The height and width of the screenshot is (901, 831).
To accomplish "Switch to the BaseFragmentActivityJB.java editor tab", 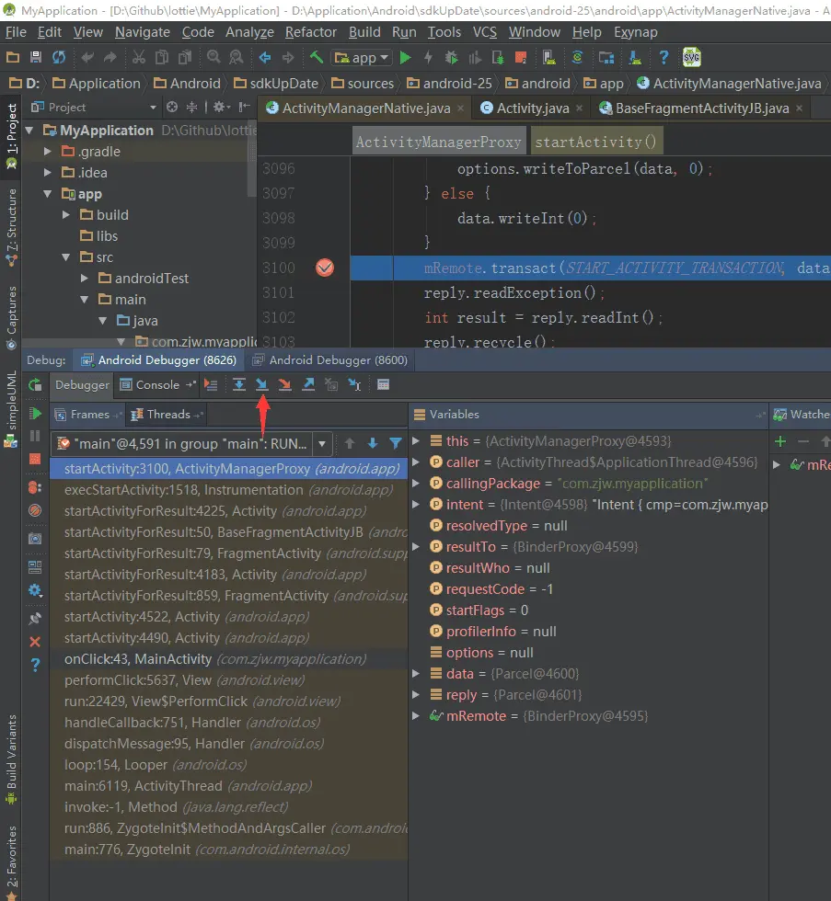I will [x=701, y=108].
